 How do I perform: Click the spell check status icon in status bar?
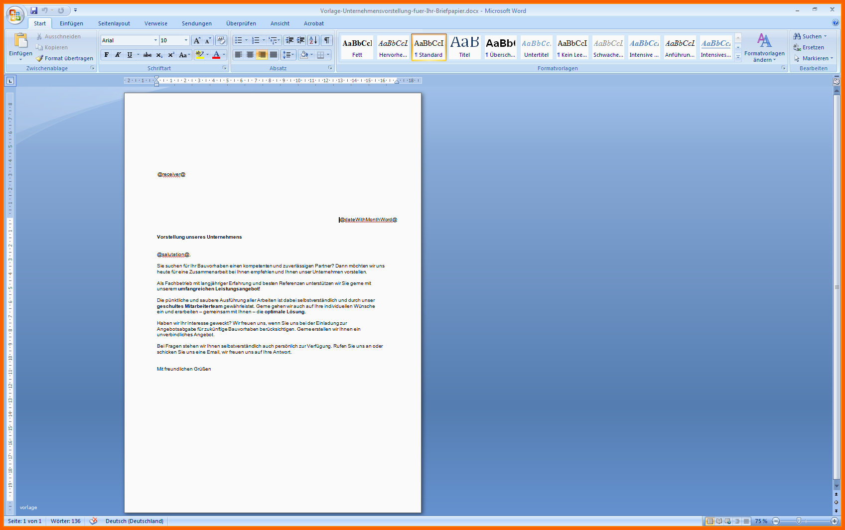click(93, 521)
